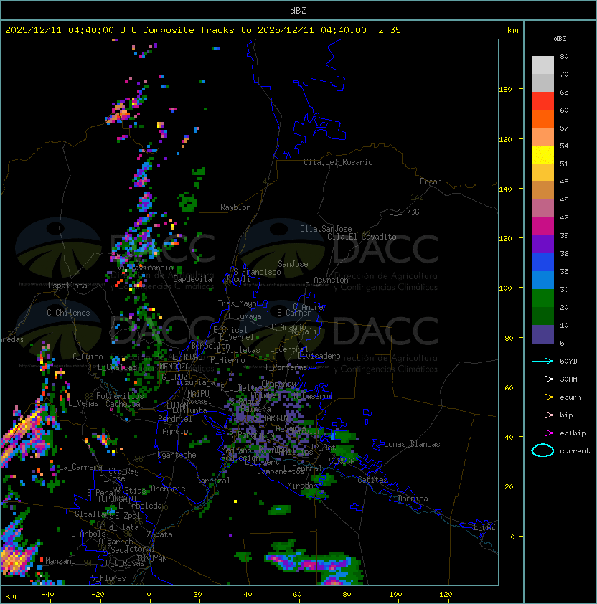
Task: Click the -40 km tick label on bottom axis
Action: [47, 595]
